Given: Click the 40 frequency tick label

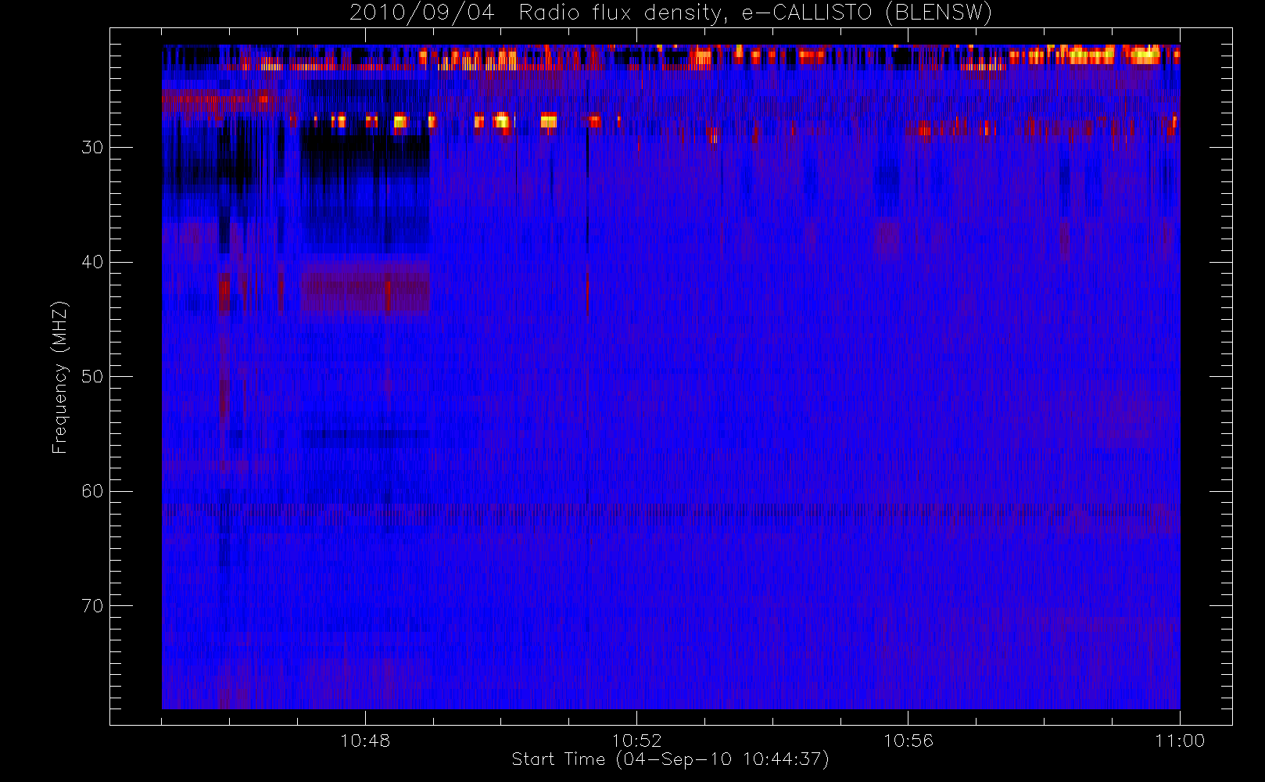Looking at the screenshot, I should click(92, 262).
